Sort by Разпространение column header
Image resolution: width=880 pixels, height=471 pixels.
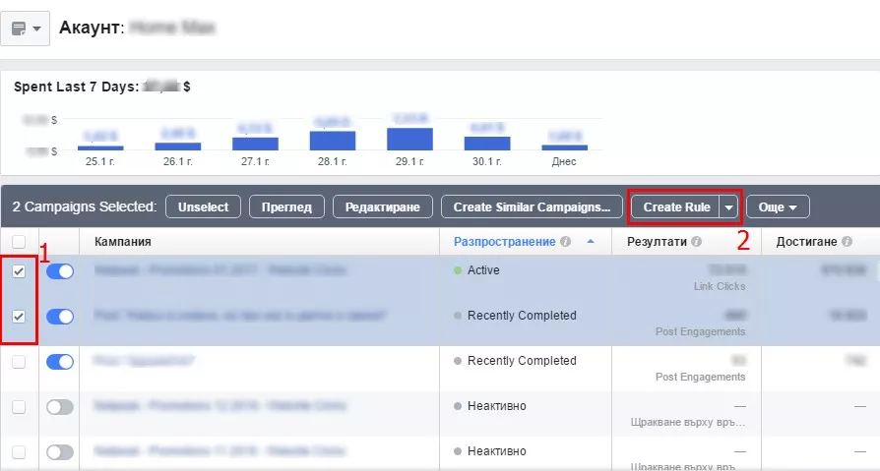[504, 242]
